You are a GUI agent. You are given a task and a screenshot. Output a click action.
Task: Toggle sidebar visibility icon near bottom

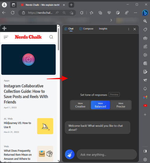click(x=145, y=151)
